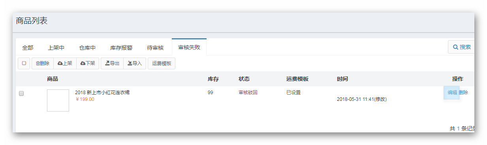This screenshot has height=145, width=487.
Task: Click the stock value 99
Action: click(211, 93)
